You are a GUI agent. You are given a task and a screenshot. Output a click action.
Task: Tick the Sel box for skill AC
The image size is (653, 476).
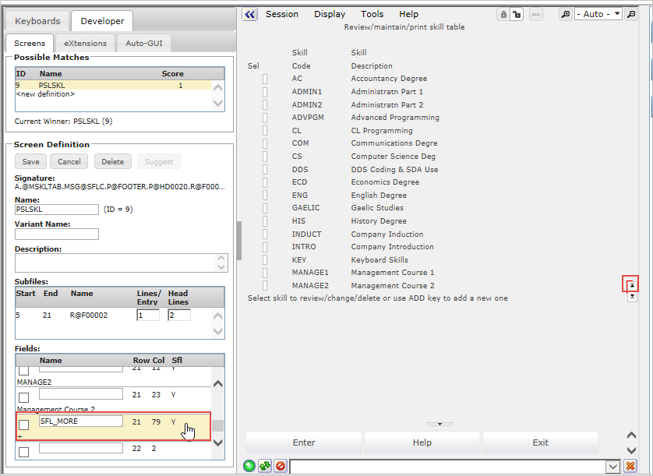[x=265, y=79]
